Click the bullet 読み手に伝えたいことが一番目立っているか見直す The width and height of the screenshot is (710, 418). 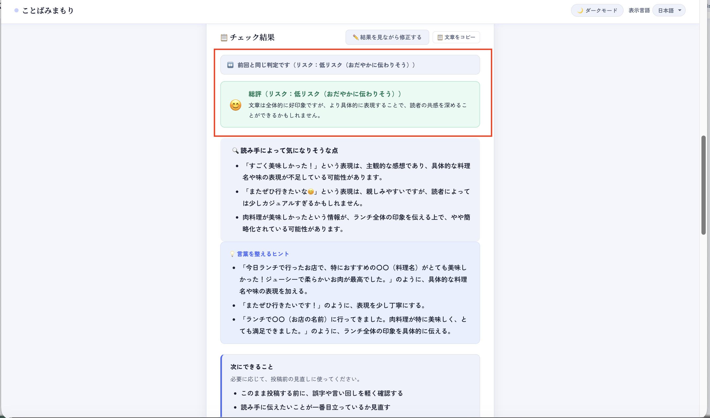pyautogui.click(x=316, y=407)
